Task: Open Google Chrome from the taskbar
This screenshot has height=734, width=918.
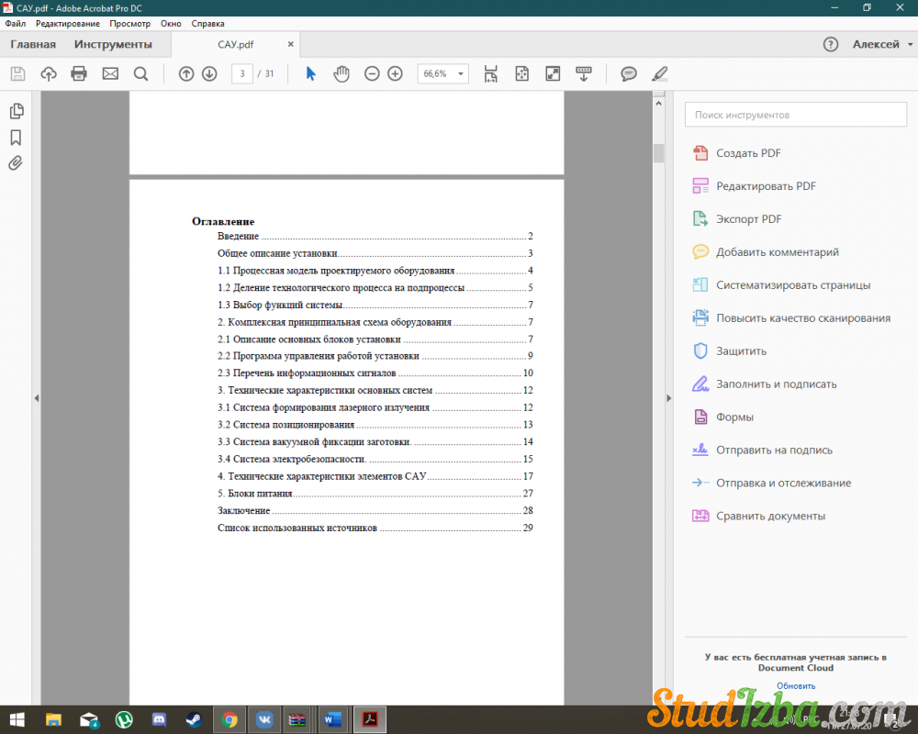Action: (x=229, y=719)
